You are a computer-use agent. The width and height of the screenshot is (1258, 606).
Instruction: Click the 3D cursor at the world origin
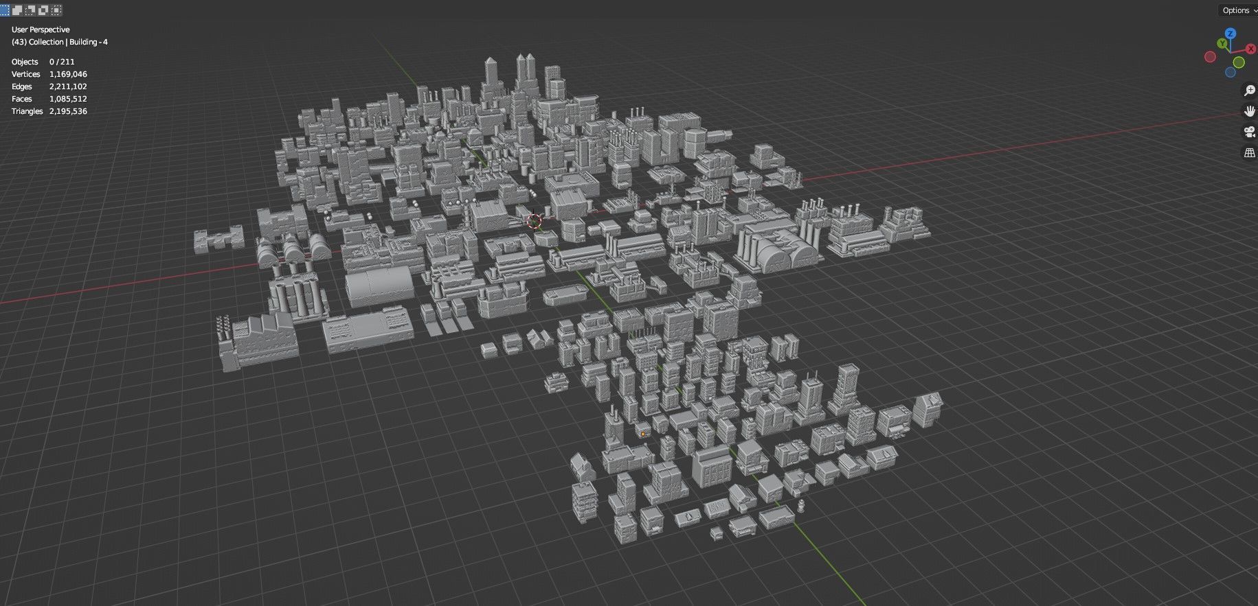tap(534, 220)
